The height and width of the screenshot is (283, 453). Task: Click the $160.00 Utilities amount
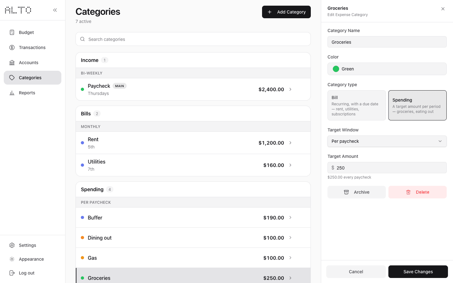pos(274,165)
